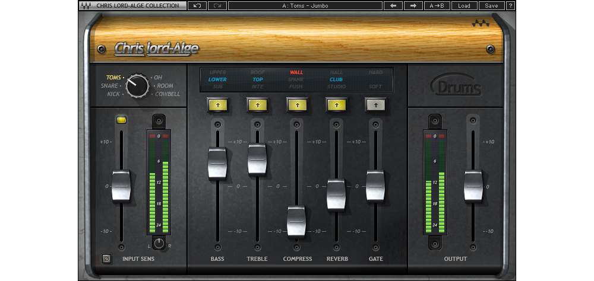Viewport: 594px width, 281px height.
Task: Click the input meter clip indicator
Action: point(159,136)
